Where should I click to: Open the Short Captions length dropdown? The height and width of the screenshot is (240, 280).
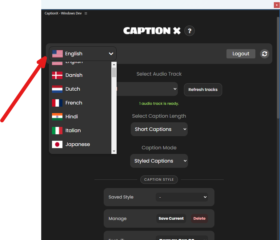(x=159, y=129)
